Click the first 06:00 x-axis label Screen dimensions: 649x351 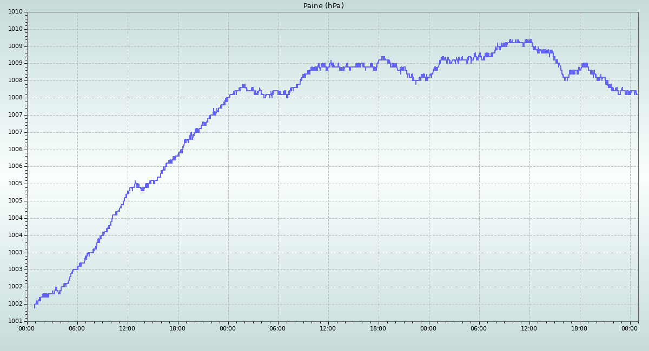tap(77, 328)
